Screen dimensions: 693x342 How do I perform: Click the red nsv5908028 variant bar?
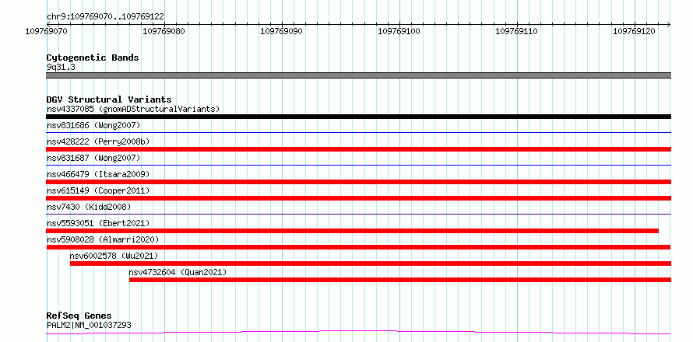point(358,247)
